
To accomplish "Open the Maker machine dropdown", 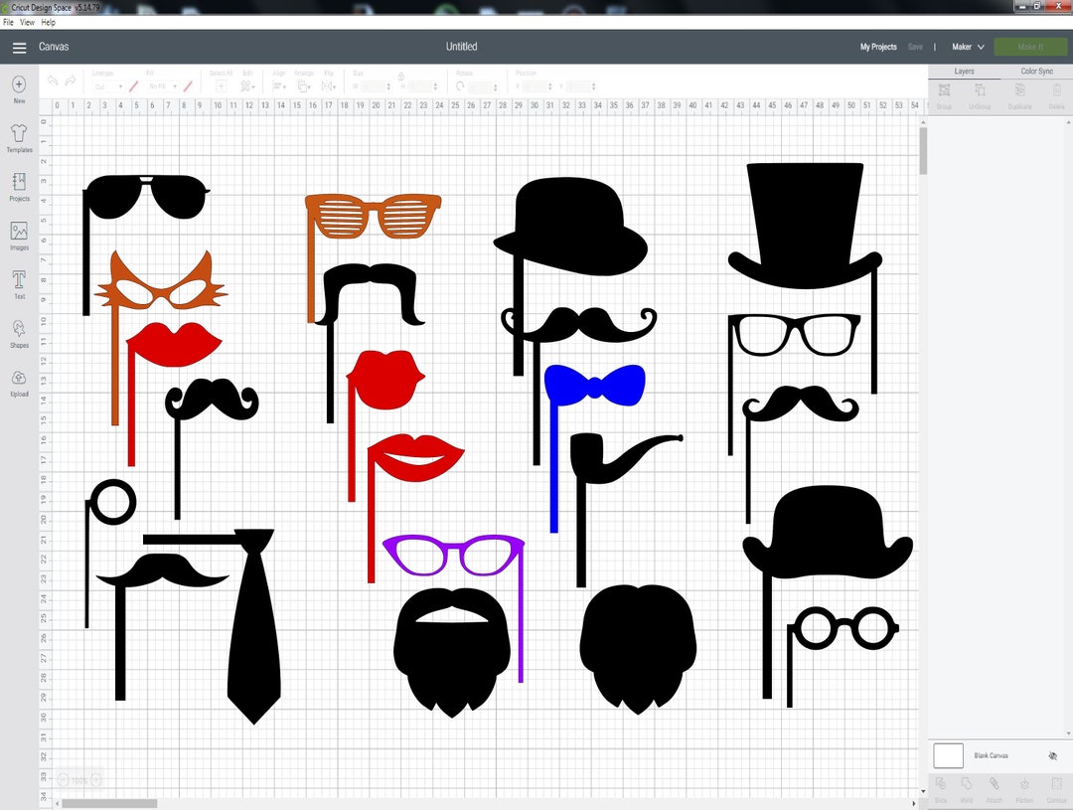I will tap(967, 46).
